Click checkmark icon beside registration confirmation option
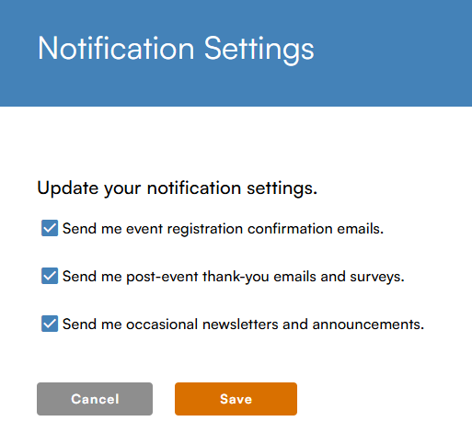The width and height of the screenshot is (472, 444). (x=50, y=228)
